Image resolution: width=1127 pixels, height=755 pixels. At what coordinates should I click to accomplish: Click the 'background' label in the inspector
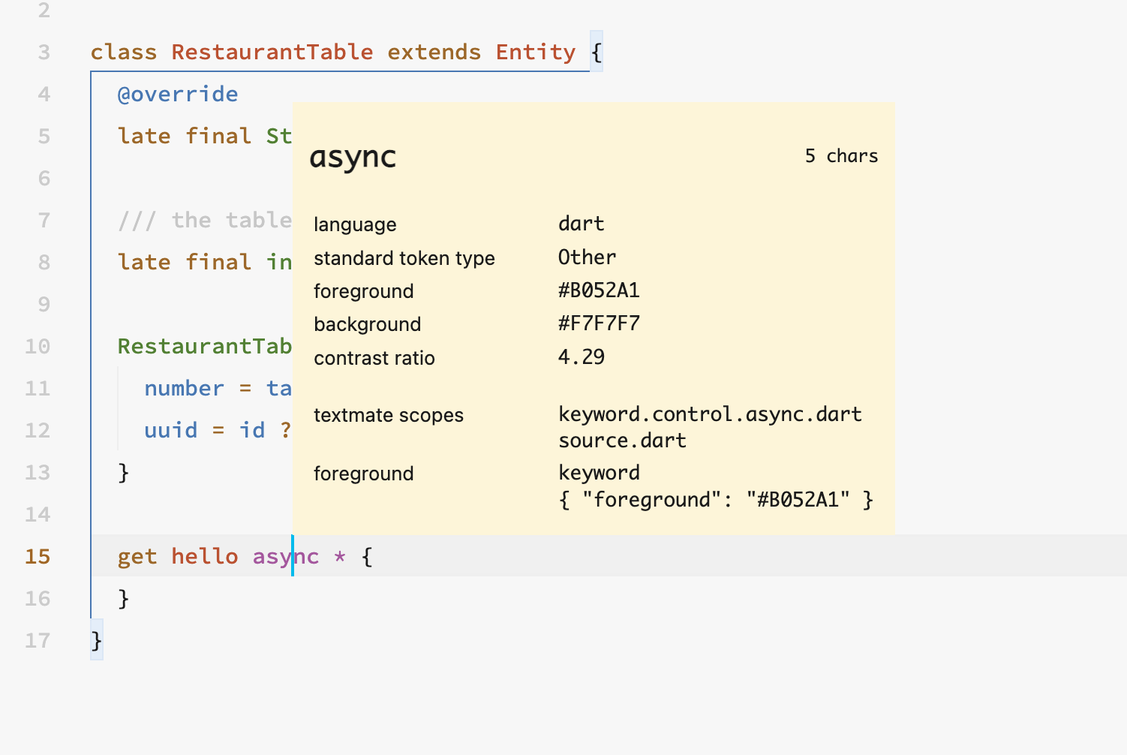pos(368,324)
